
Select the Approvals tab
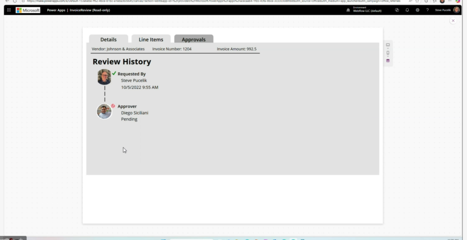pyautogui.click(x=194, y=40)
